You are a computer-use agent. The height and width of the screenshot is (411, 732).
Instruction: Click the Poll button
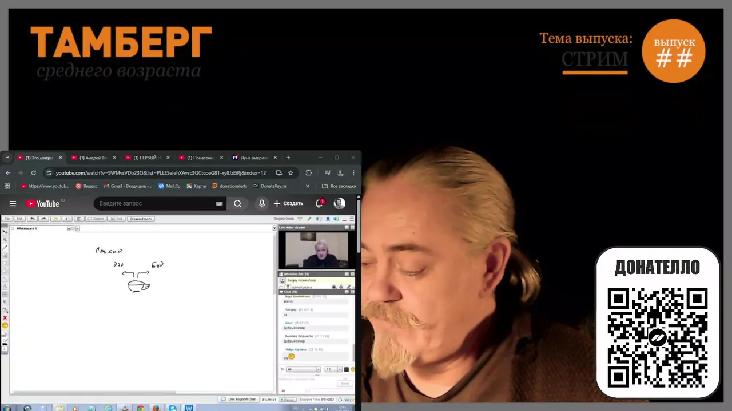[x=116, y=219]
